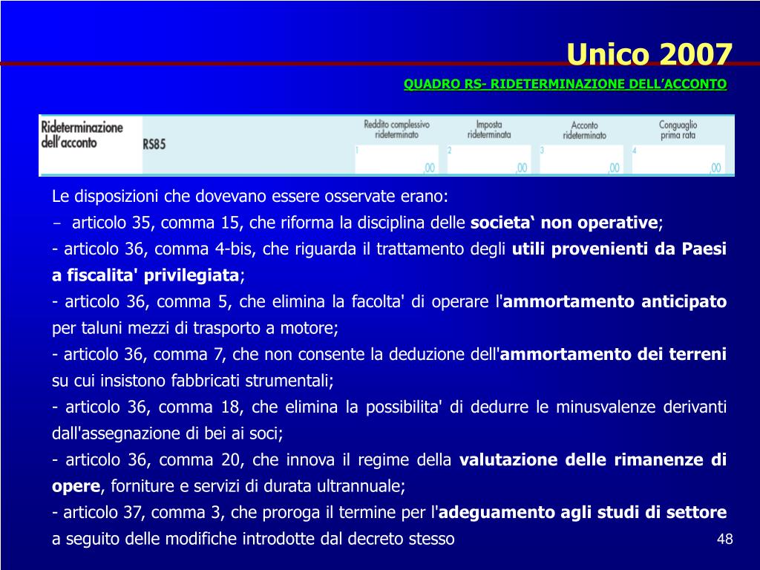
Task: Click the 'Conguaglio prima rata' column header
Action: tap(678, 129)
